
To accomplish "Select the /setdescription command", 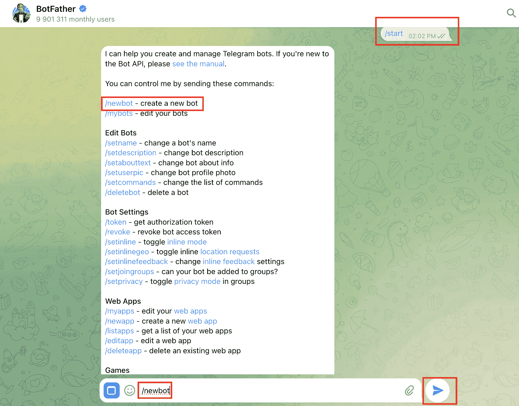I will tap(131, 153).
